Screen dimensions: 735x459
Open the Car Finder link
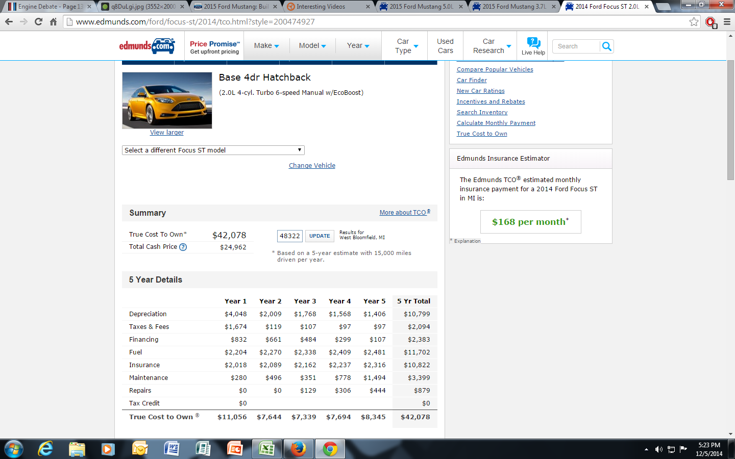[x=472, y=80]
